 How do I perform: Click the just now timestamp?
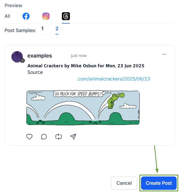pyautogui.click(x=79, y=56)
